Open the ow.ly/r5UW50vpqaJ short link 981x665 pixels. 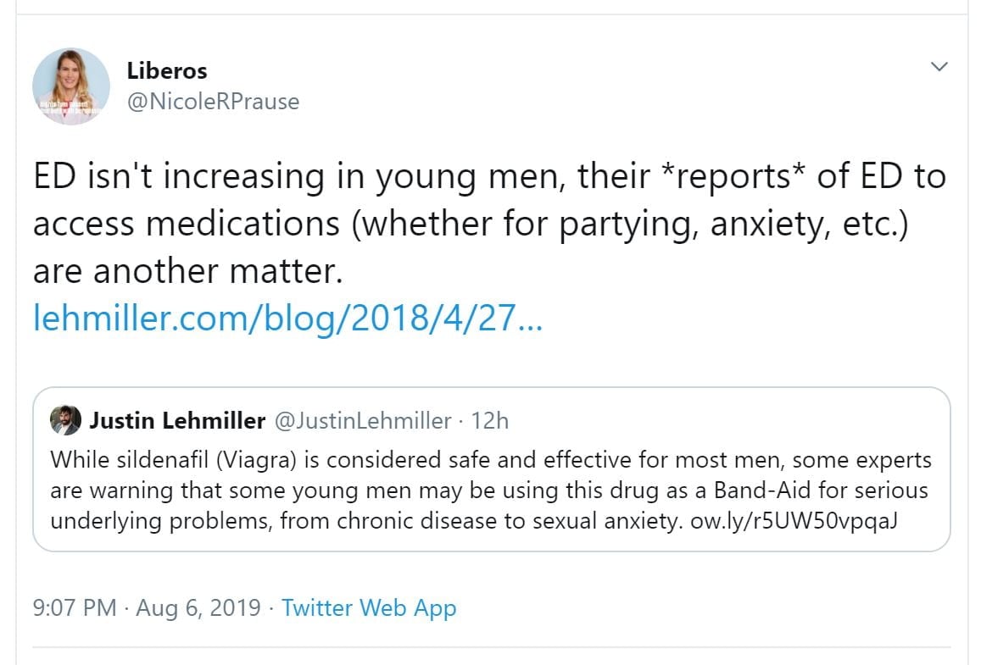pyautogui.click(x=794, y=520)
